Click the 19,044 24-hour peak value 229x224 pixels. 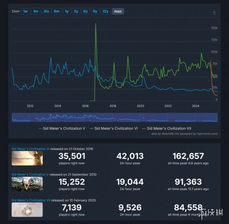click(130, 182)
